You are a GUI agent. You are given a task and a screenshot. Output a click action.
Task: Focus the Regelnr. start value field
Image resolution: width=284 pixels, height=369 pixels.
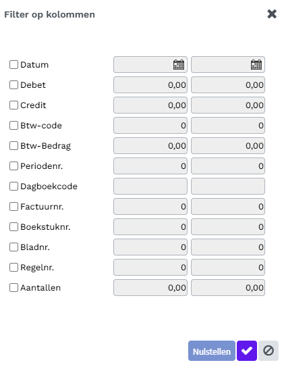coord(150,268)
